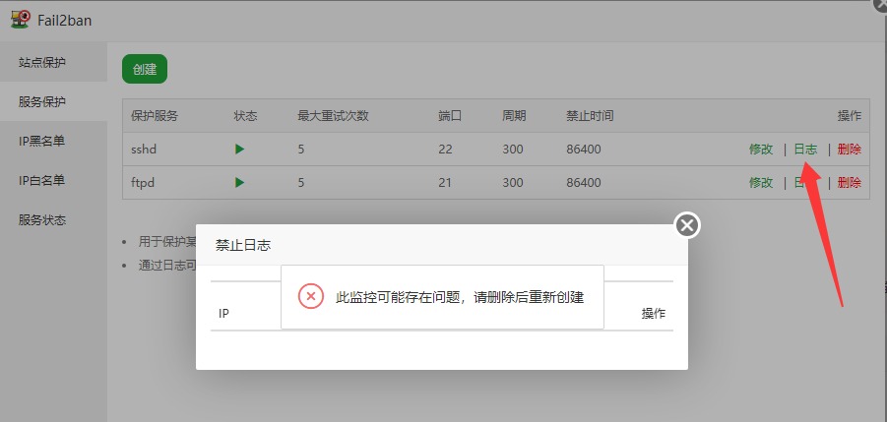The width and height of the screenshot is (887, 422).
Task: Click port value 22
Action: coord(445,150)
